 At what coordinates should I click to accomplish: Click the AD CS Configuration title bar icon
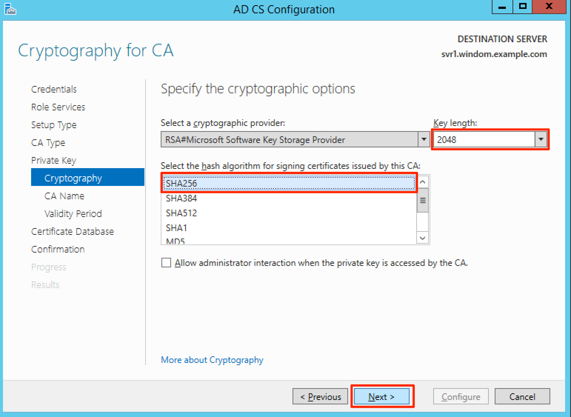click(10, 9)
